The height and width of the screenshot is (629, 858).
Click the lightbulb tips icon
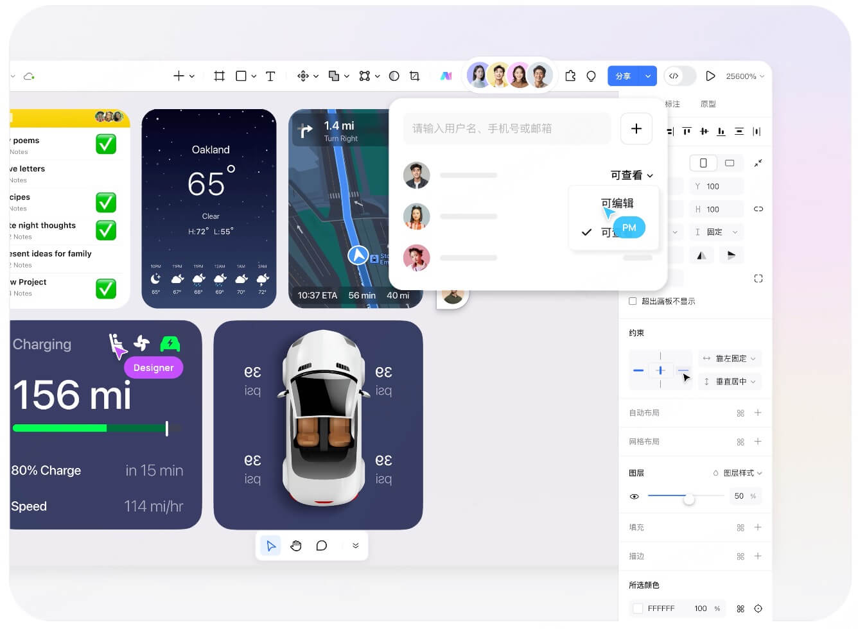(591, 76)
